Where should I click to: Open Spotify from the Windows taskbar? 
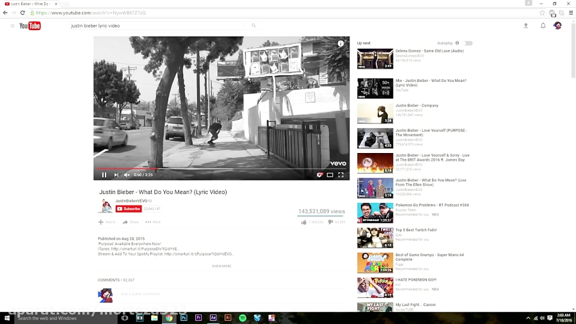(x=243, y=318)
